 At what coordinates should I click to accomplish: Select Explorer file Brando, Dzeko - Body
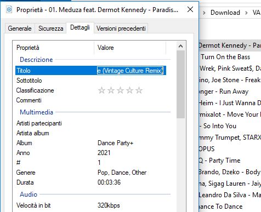pos(230,172)
